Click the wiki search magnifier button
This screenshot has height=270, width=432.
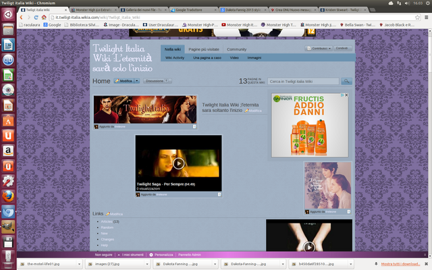346,81
